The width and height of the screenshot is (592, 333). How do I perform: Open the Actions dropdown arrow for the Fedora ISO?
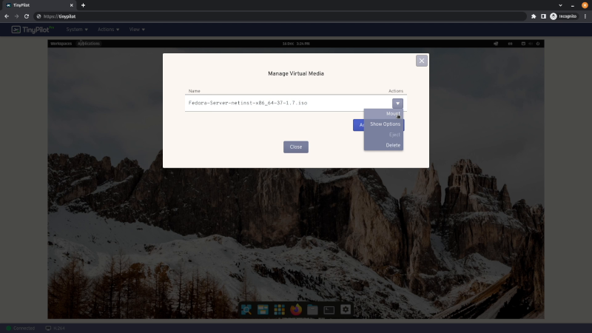398,104
